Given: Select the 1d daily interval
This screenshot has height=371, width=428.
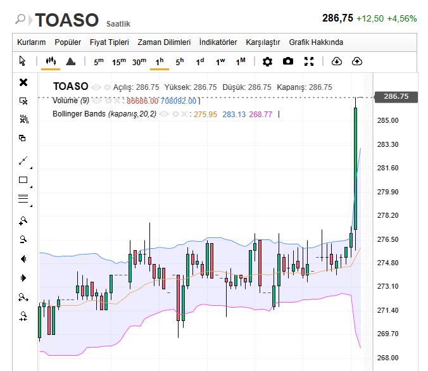Looking at the screenshot, I should [x=200, y=61].
